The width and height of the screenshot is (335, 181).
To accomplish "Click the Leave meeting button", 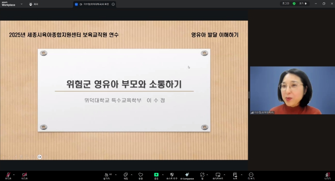I will click(327, 175).
